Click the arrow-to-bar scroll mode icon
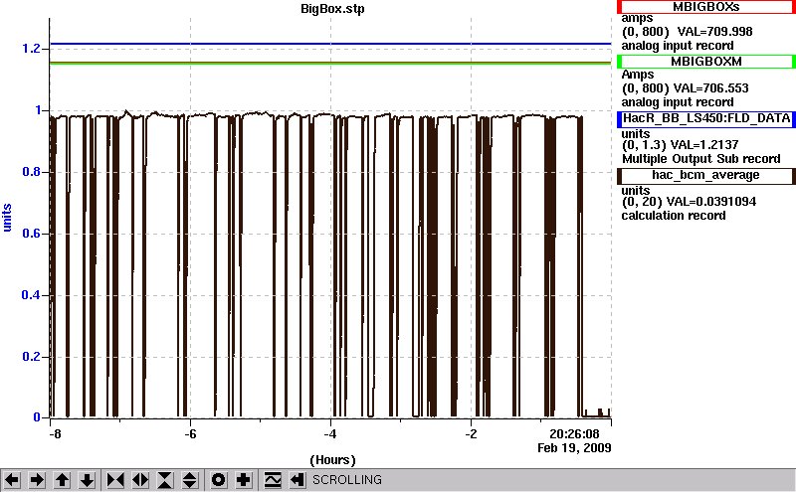The height and width of the screenshot is (492, 796). [298, 480]
